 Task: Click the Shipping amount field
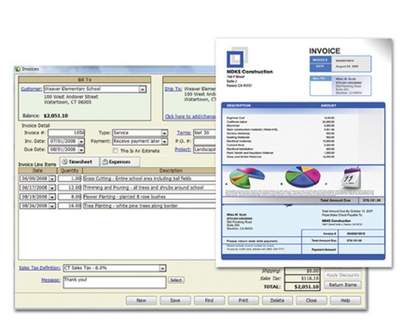tap(302, 271)
